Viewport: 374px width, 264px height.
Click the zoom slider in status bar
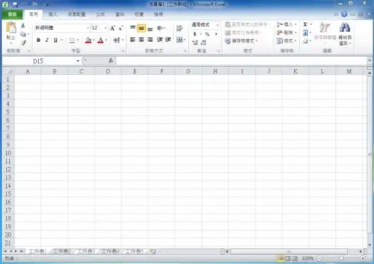coord(340,258)
